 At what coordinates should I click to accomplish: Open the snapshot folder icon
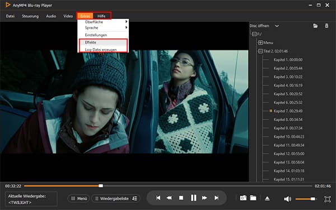click(253, 198)
